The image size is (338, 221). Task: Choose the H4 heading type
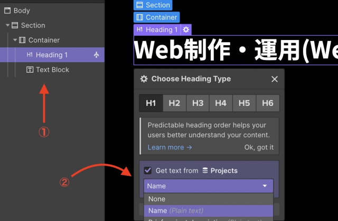click(221, 103)
